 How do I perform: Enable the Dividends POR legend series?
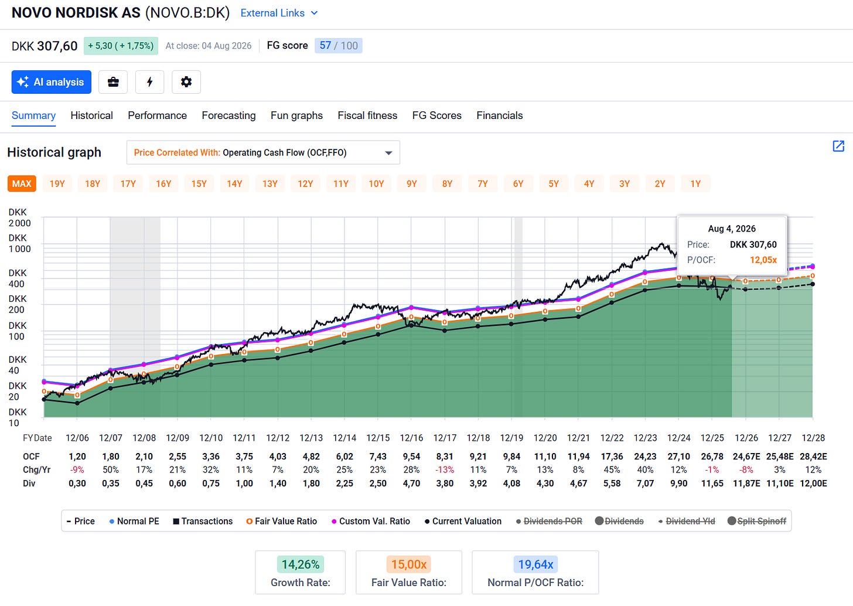tap(549, 521)
